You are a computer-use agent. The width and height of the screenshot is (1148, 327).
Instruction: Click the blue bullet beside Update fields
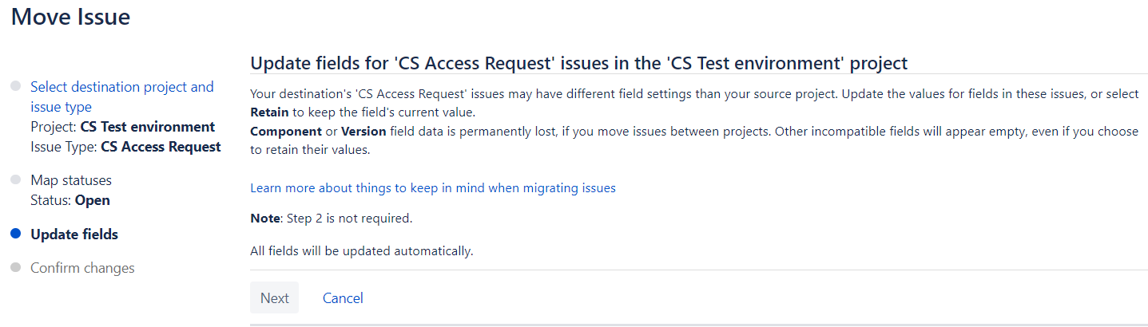pyautogui.click(x=16, y=234)
